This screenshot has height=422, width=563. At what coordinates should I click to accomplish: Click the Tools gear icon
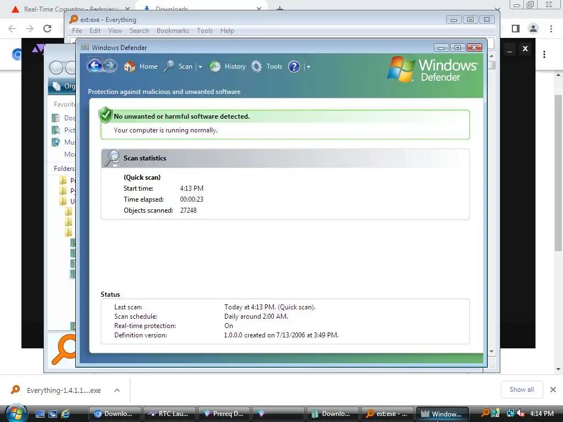pyautogui.click(x=256, y=66)
